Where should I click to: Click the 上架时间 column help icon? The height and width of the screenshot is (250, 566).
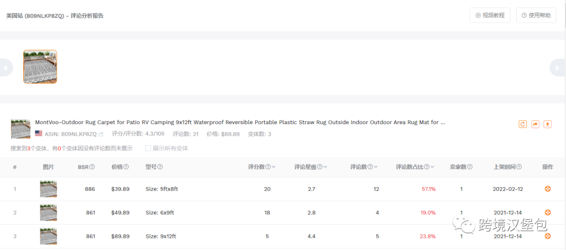[x=519, y=167]
